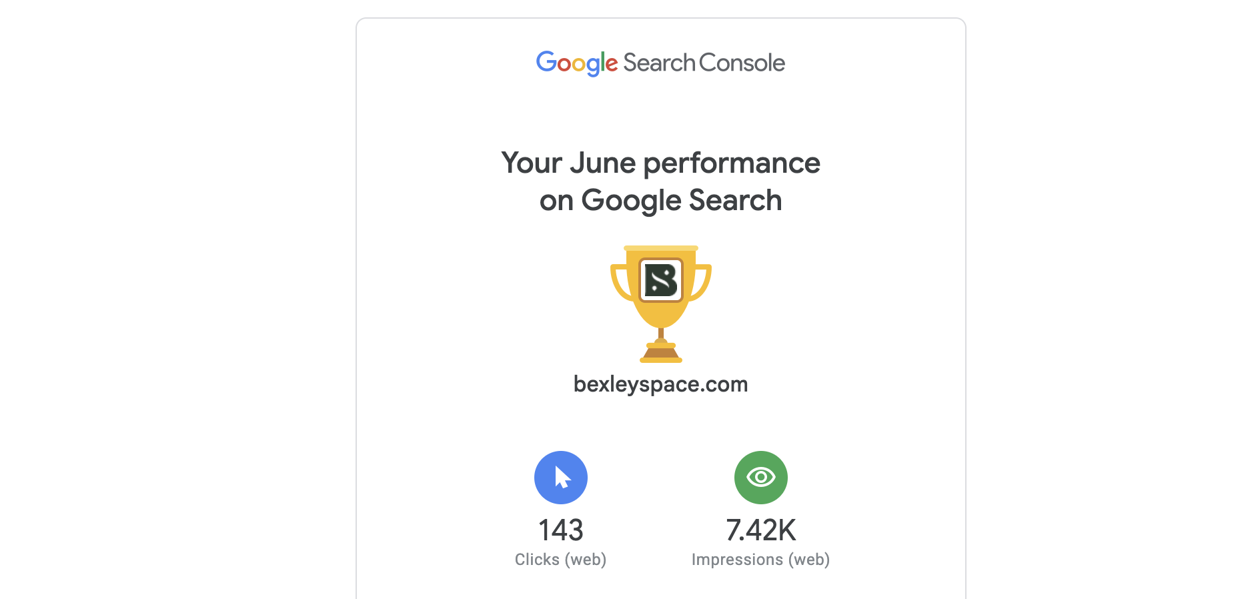Screen dimensions: 1254x599
Task: Click the "Clicks (web)" label
Action: click(561, 560)
